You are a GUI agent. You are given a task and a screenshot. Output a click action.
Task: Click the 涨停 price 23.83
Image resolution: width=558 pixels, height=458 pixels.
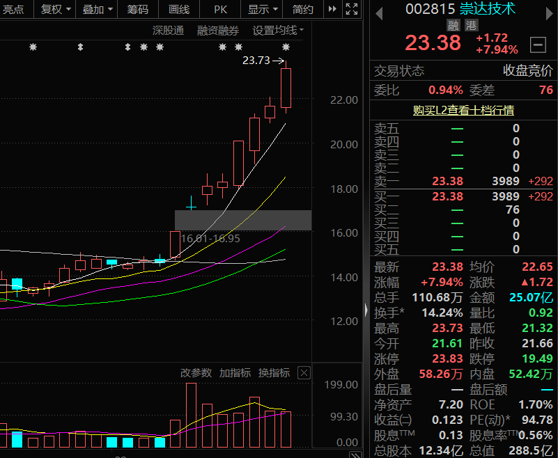pyautogui.click(x=448, y=358)
